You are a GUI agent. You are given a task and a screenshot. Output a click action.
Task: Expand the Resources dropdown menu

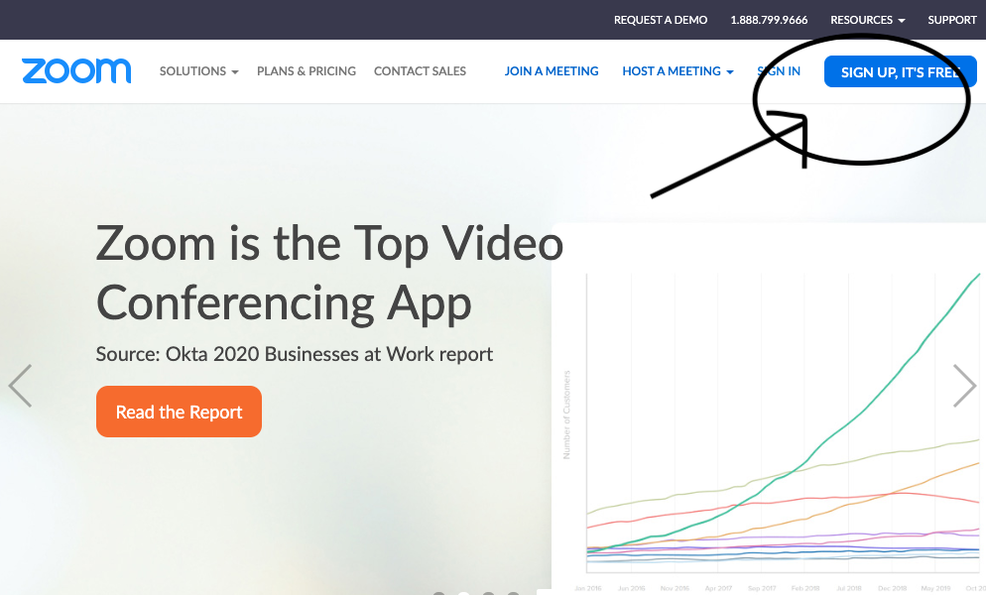click(x=867, y=20)
